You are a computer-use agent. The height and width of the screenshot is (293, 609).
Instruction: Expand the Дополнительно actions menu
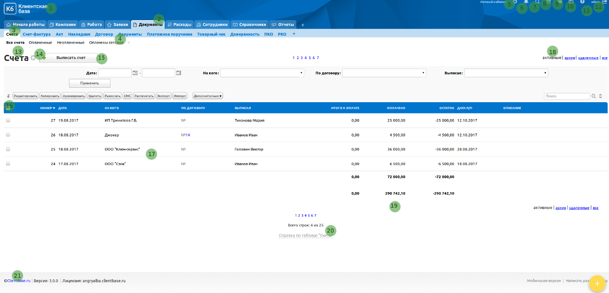(x=208, y=96)
